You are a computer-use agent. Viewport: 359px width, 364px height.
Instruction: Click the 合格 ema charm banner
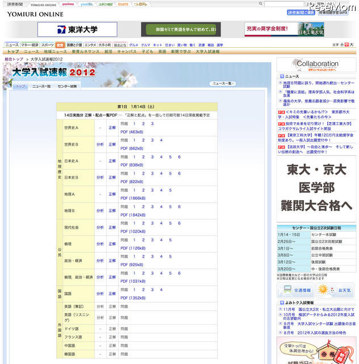(x=316, y=350)
